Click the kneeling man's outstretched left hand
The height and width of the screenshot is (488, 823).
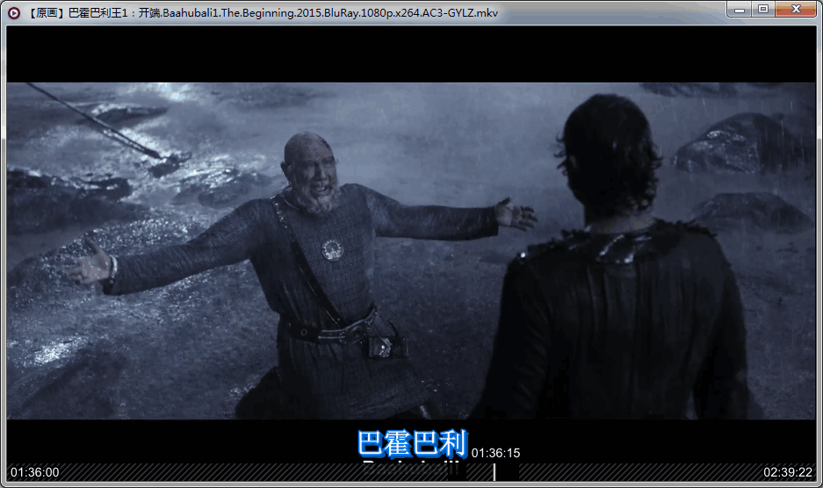point(516,213)
